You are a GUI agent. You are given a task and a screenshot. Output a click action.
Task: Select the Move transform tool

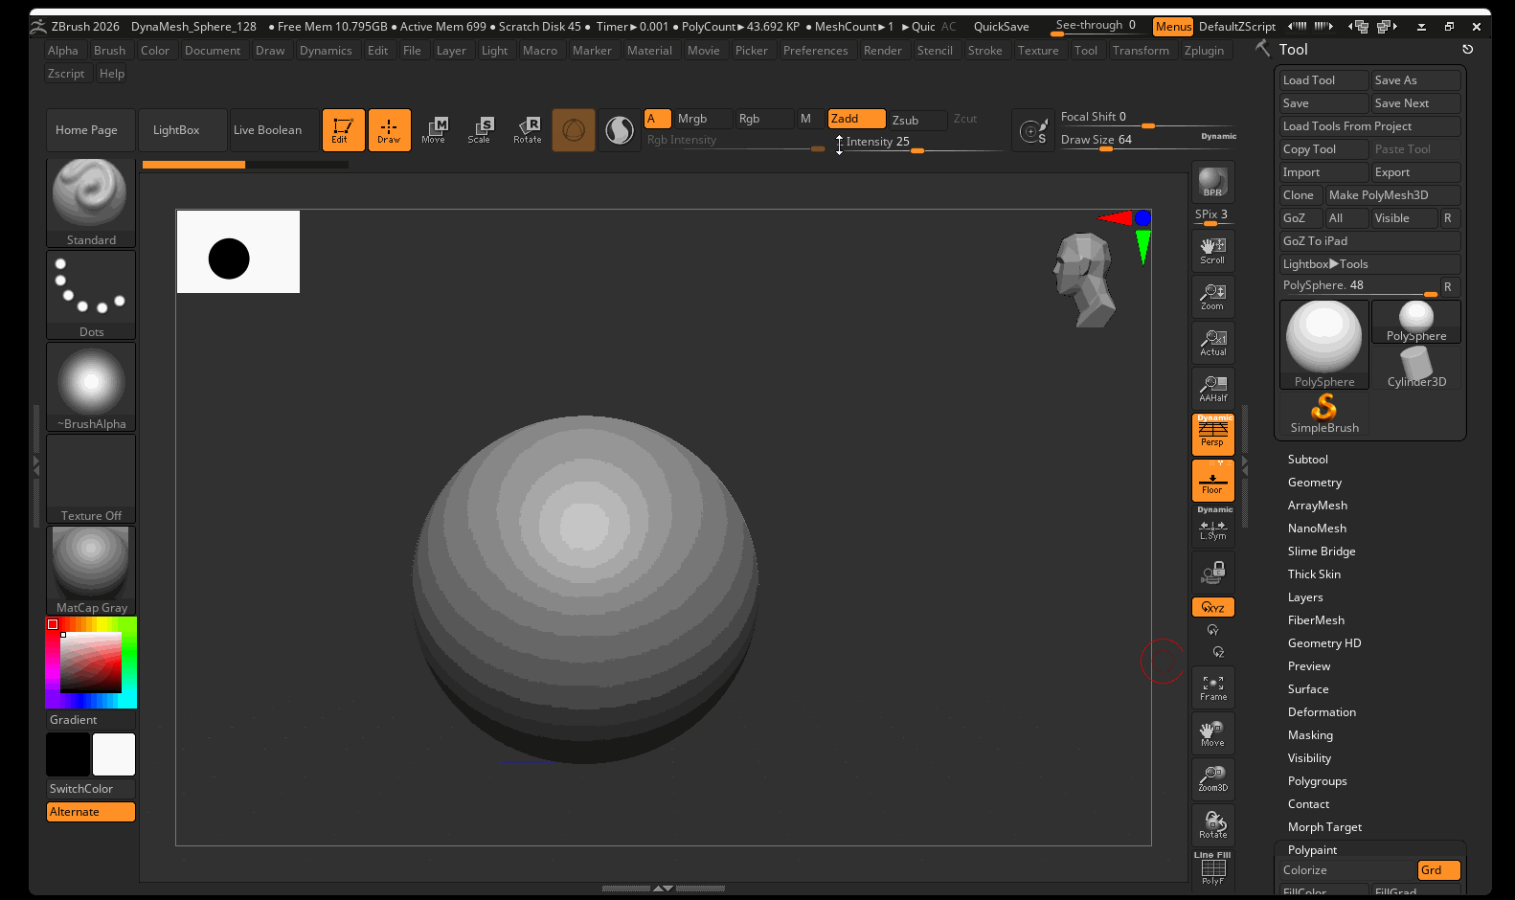[434, 130]
